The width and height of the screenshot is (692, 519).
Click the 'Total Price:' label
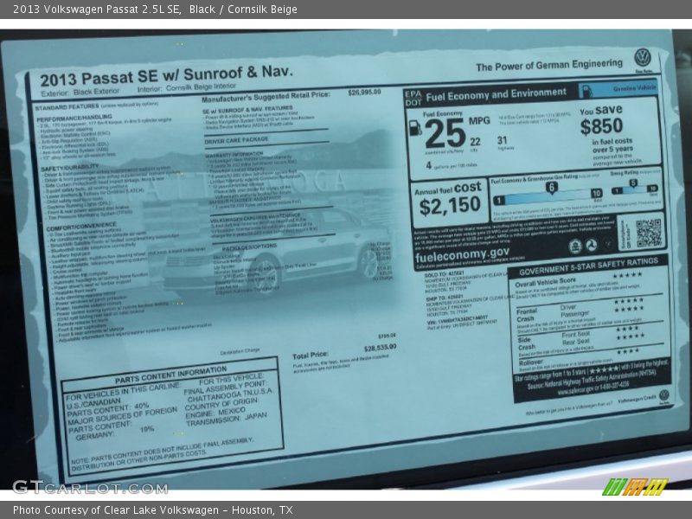point(311,356)
